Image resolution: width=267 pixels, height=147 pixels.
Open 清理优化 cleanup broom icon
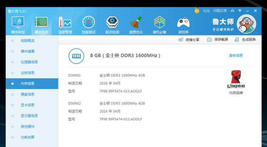(136, 25)
